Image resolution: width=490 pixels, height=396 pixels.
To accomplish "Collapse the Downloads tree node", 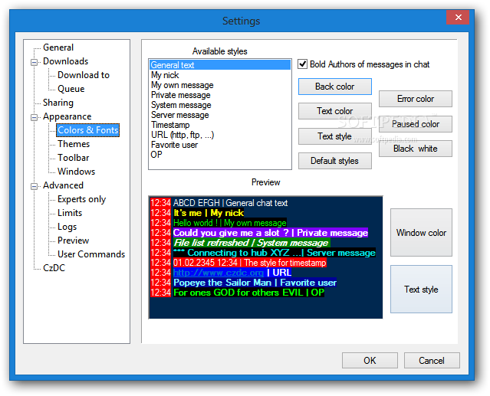I will (x=34, y=62).
